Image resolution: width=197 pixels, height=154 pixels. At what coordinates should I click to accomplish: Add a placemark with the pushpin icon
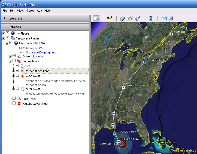110,19
